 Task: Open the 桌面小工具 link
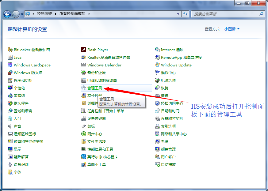click(97, 165)
